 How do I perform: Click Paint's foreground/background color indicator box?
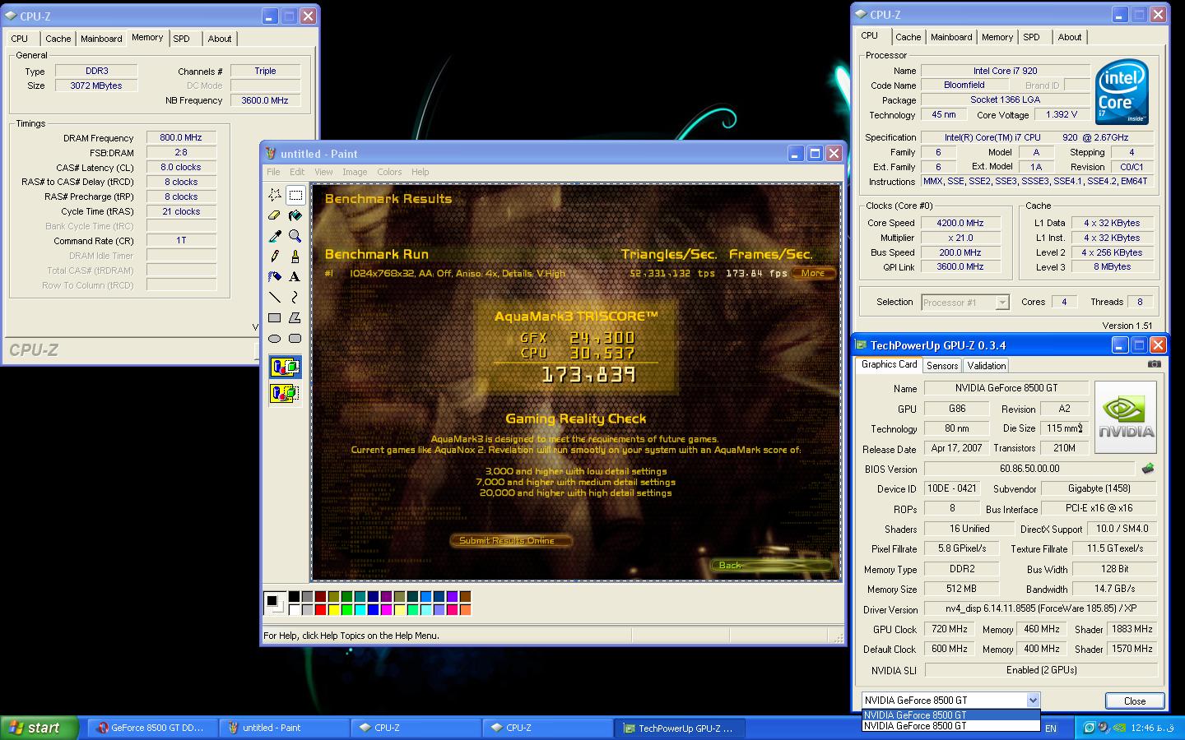(x=274, y=604)
